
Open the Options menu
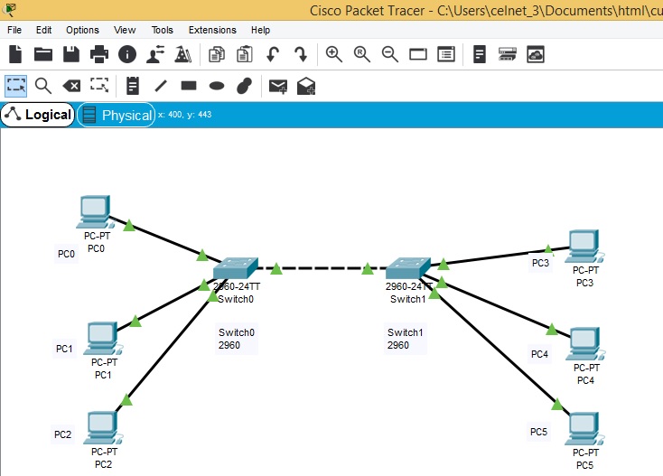pyautogui.click(x=82, y=30)
